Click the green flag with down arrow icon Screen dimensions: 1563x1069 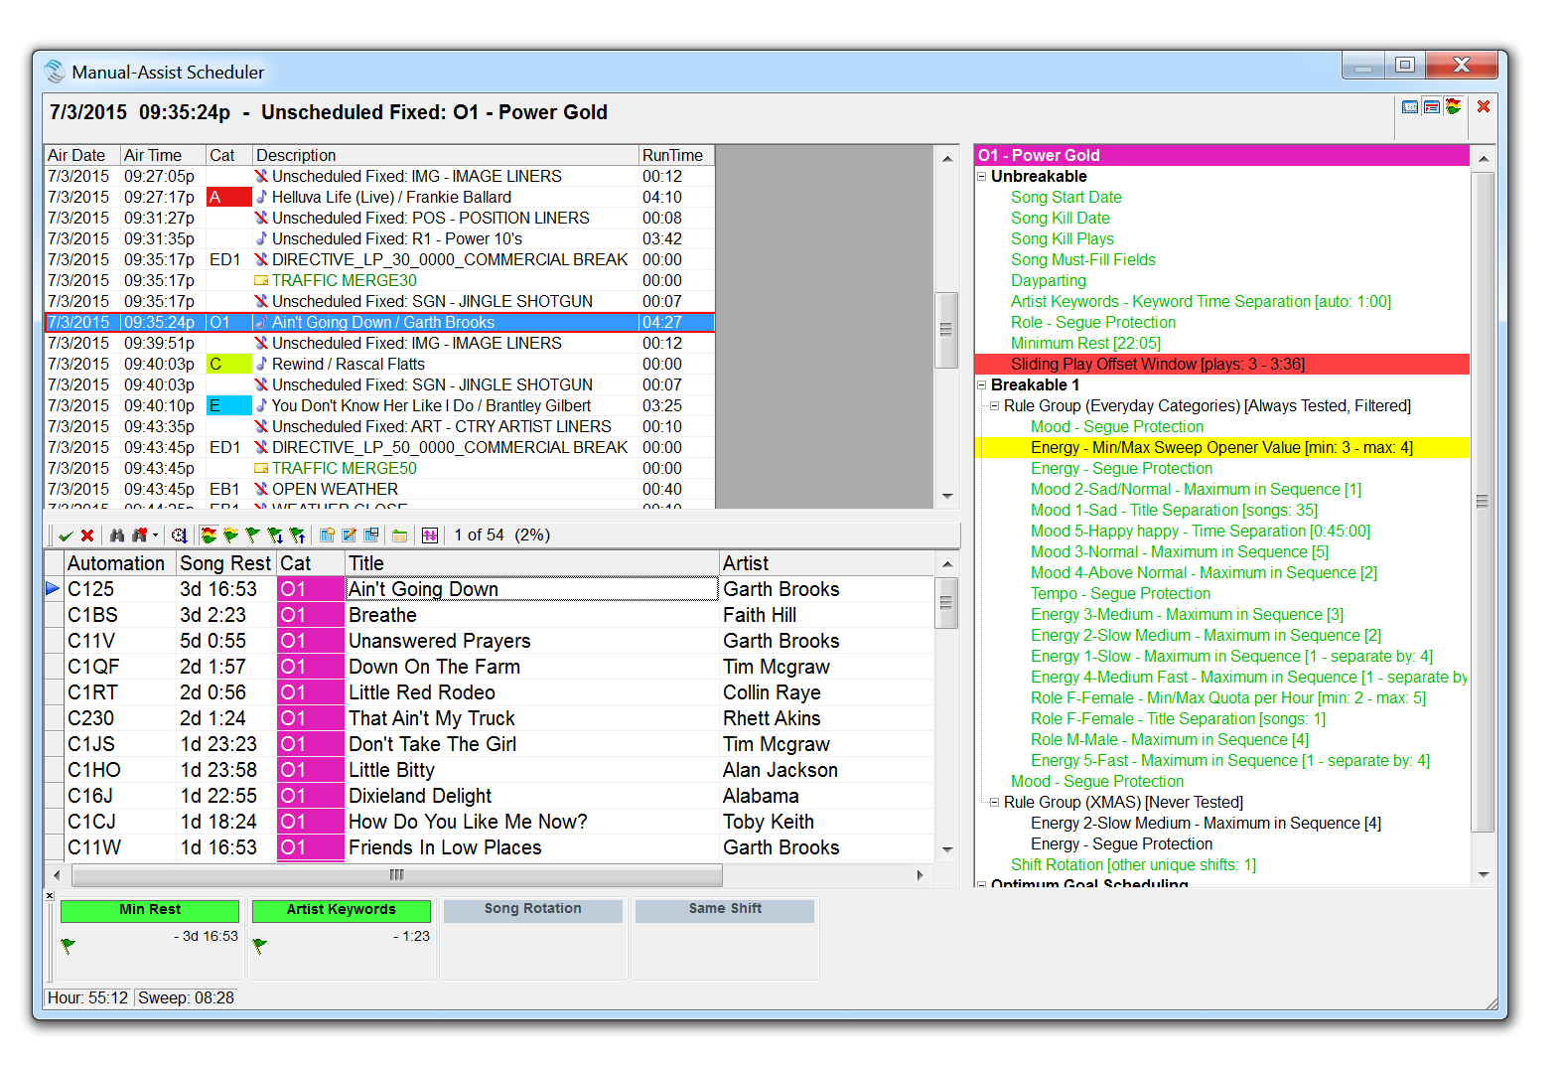275,535
